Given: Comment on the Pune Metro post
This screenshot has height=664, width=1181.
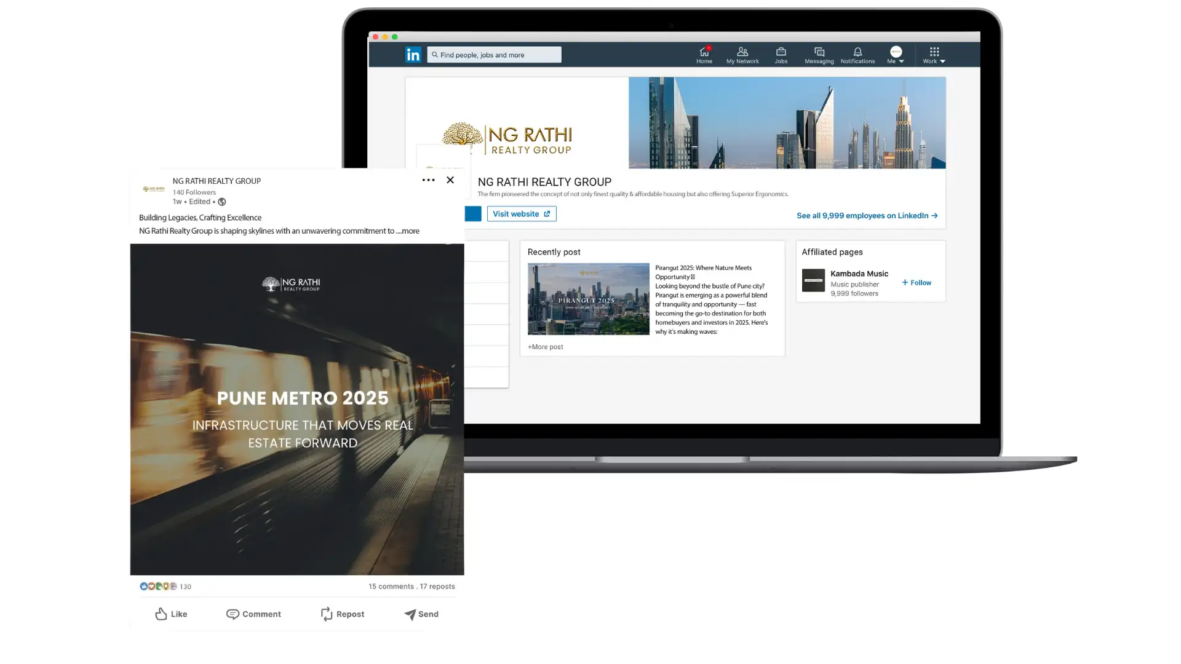Looking at the screenshot, I should pyautogui.click(x=253, y=614).
